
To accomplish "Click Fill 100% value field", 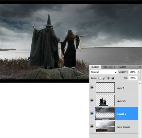I will (133, 78).
